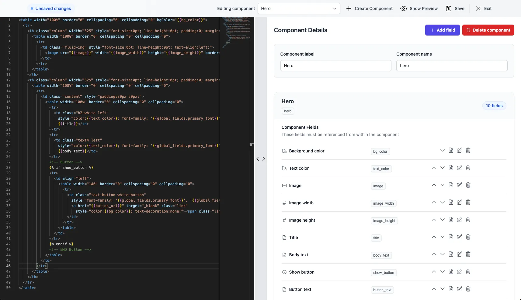Image resolution: width=521 pixels, height=300 pixels.
Task: Click the Delete component button
Action: click(489, 30)
